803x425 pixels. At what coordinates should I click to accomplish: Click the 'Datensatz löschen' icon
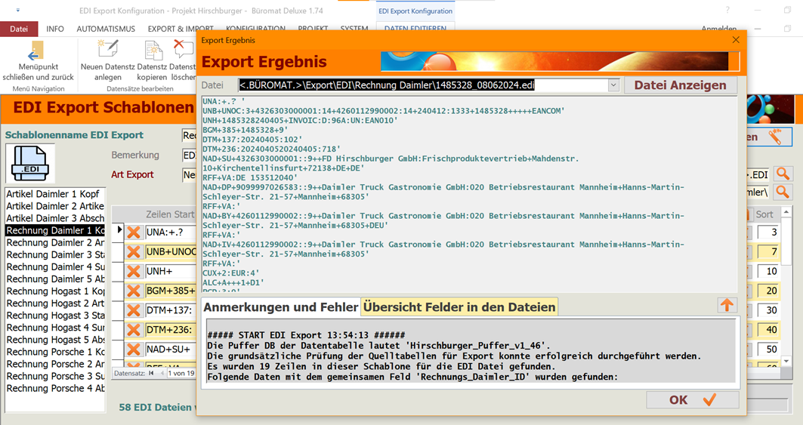click(183, 51)
